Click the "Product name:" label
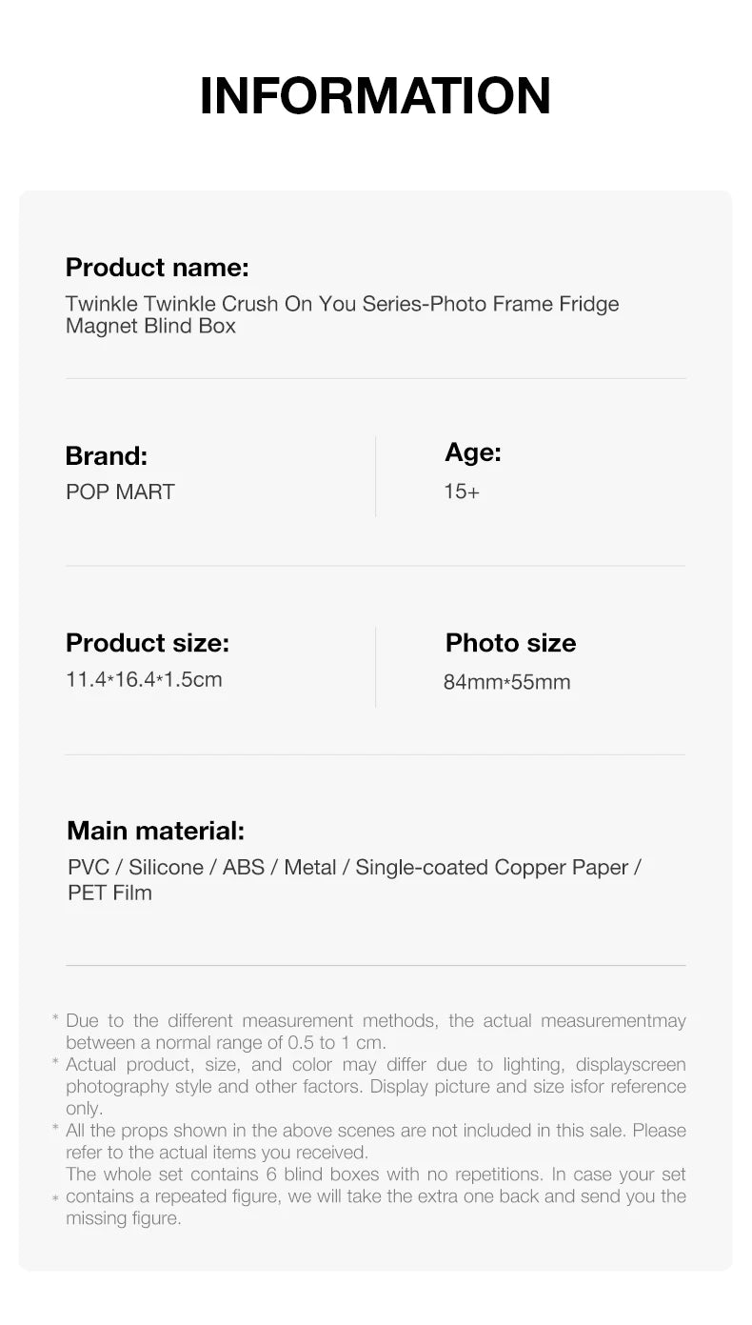 pos(157,267)
